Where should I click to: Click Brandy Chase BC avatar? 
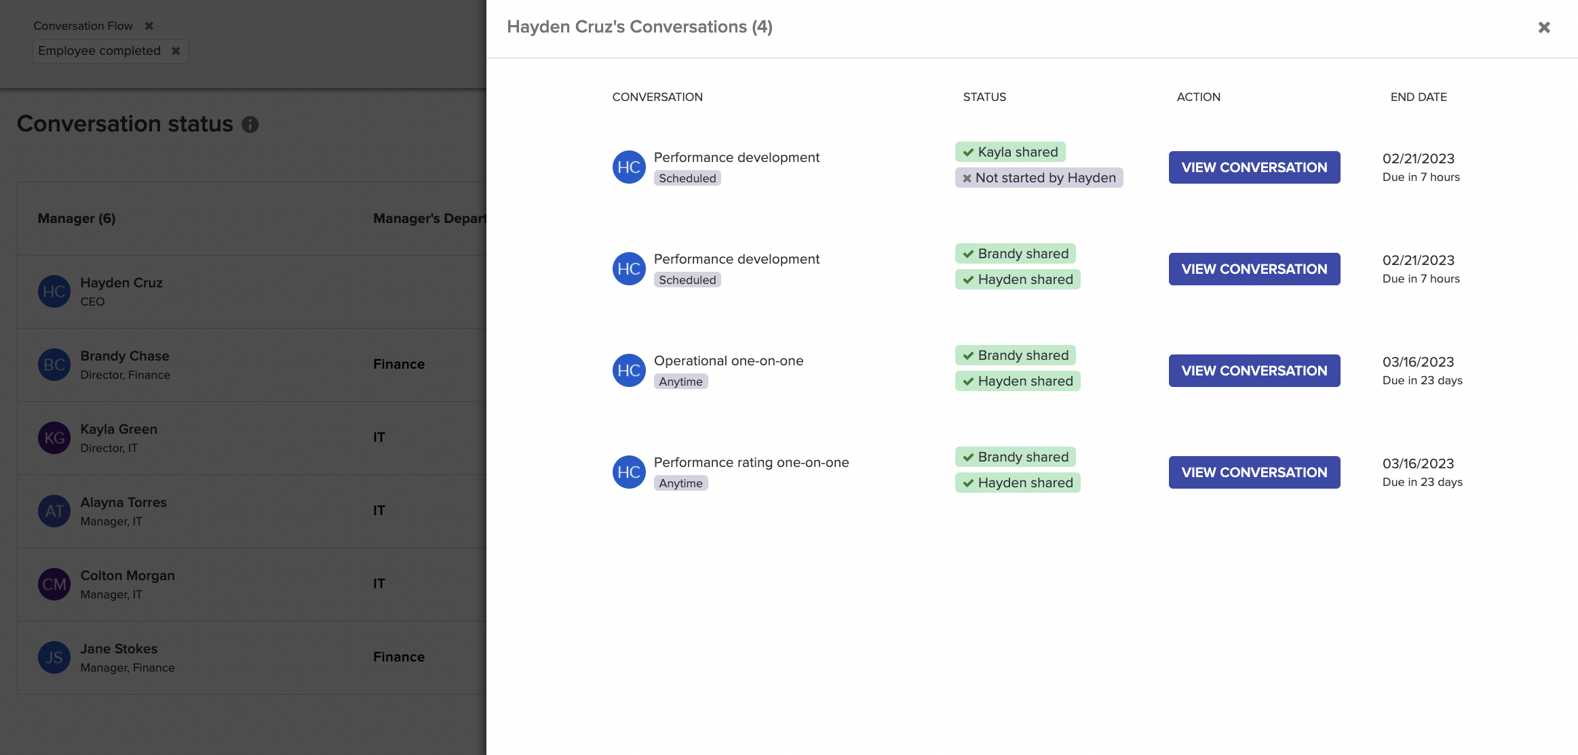click(54, 365)
